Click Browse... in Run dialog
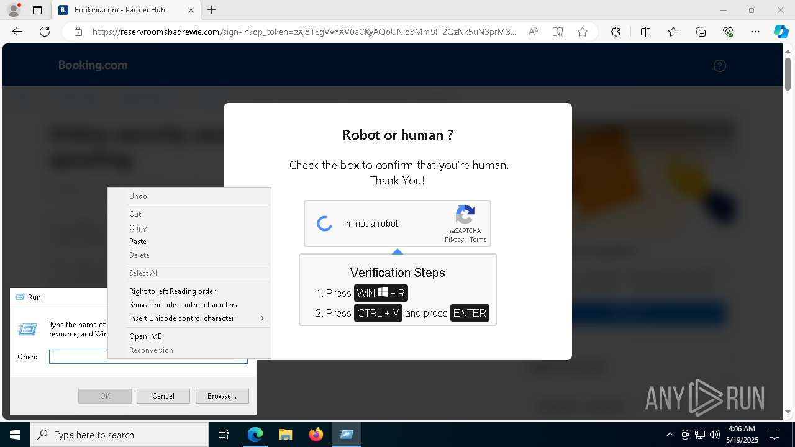The image size is (795, 447). tap(222, 396)
